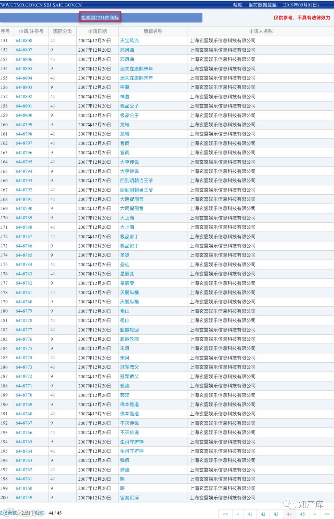
Task: Open trademark 星辰变 in row 6448782
Action: click(127, 283)
